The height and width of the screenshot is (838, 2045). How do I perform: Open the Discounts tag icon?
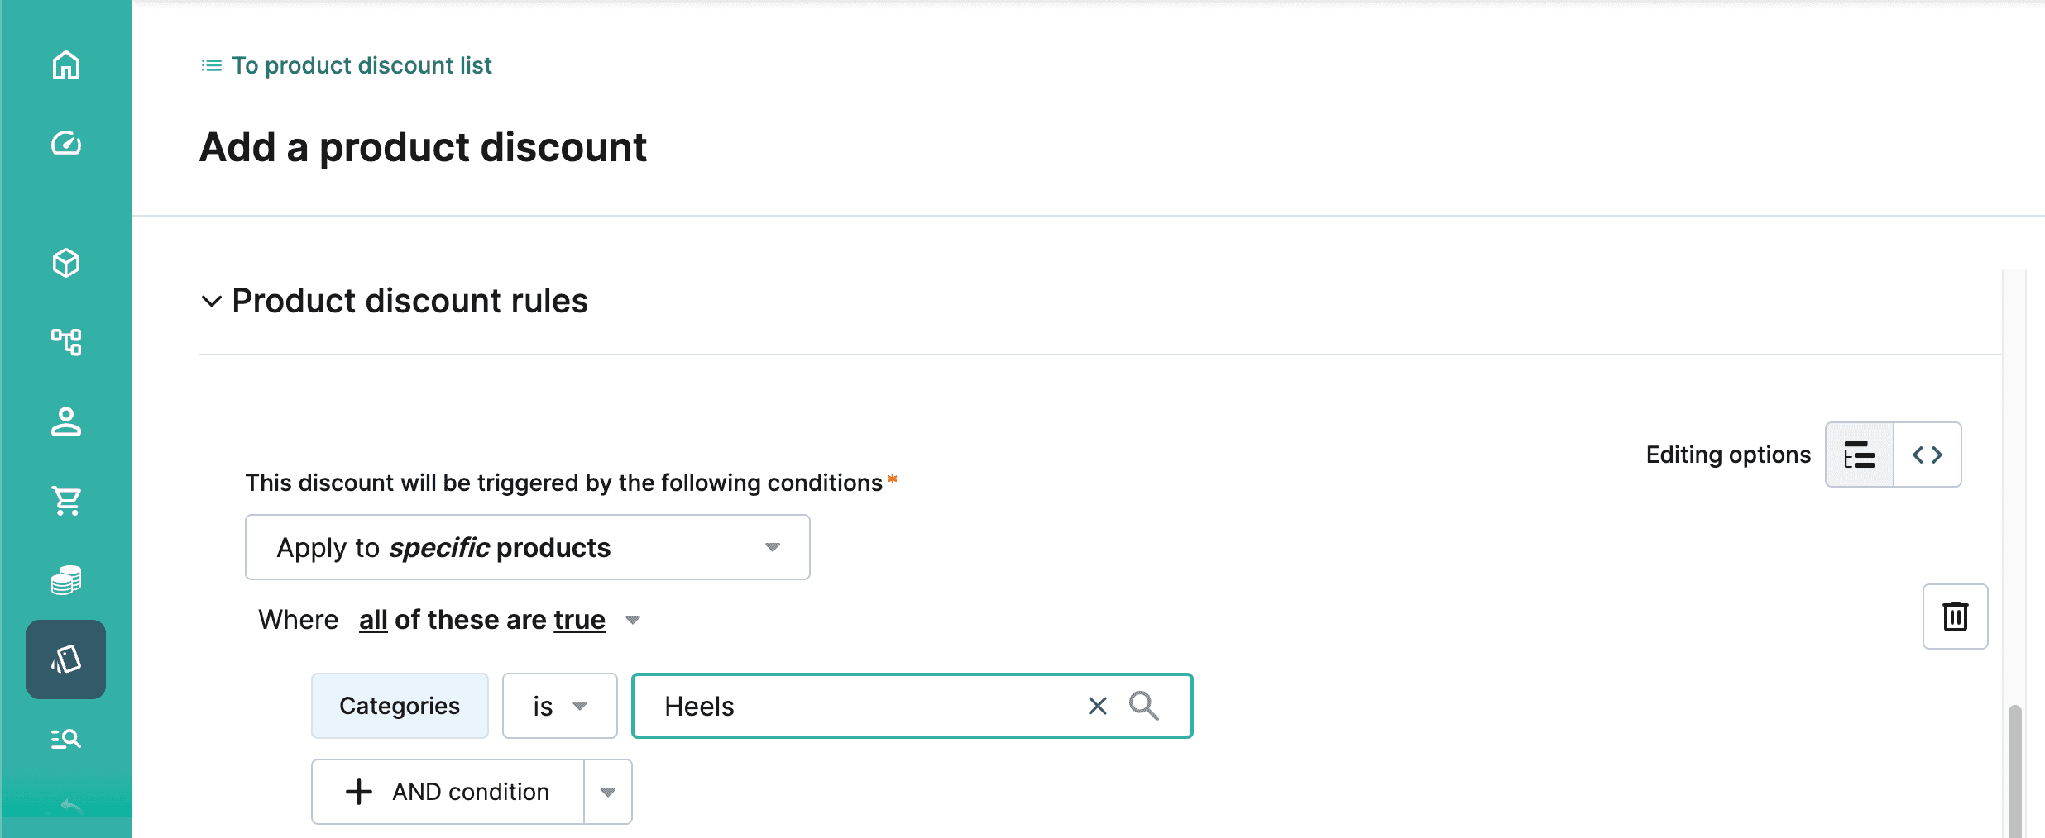tap(66, 659)
